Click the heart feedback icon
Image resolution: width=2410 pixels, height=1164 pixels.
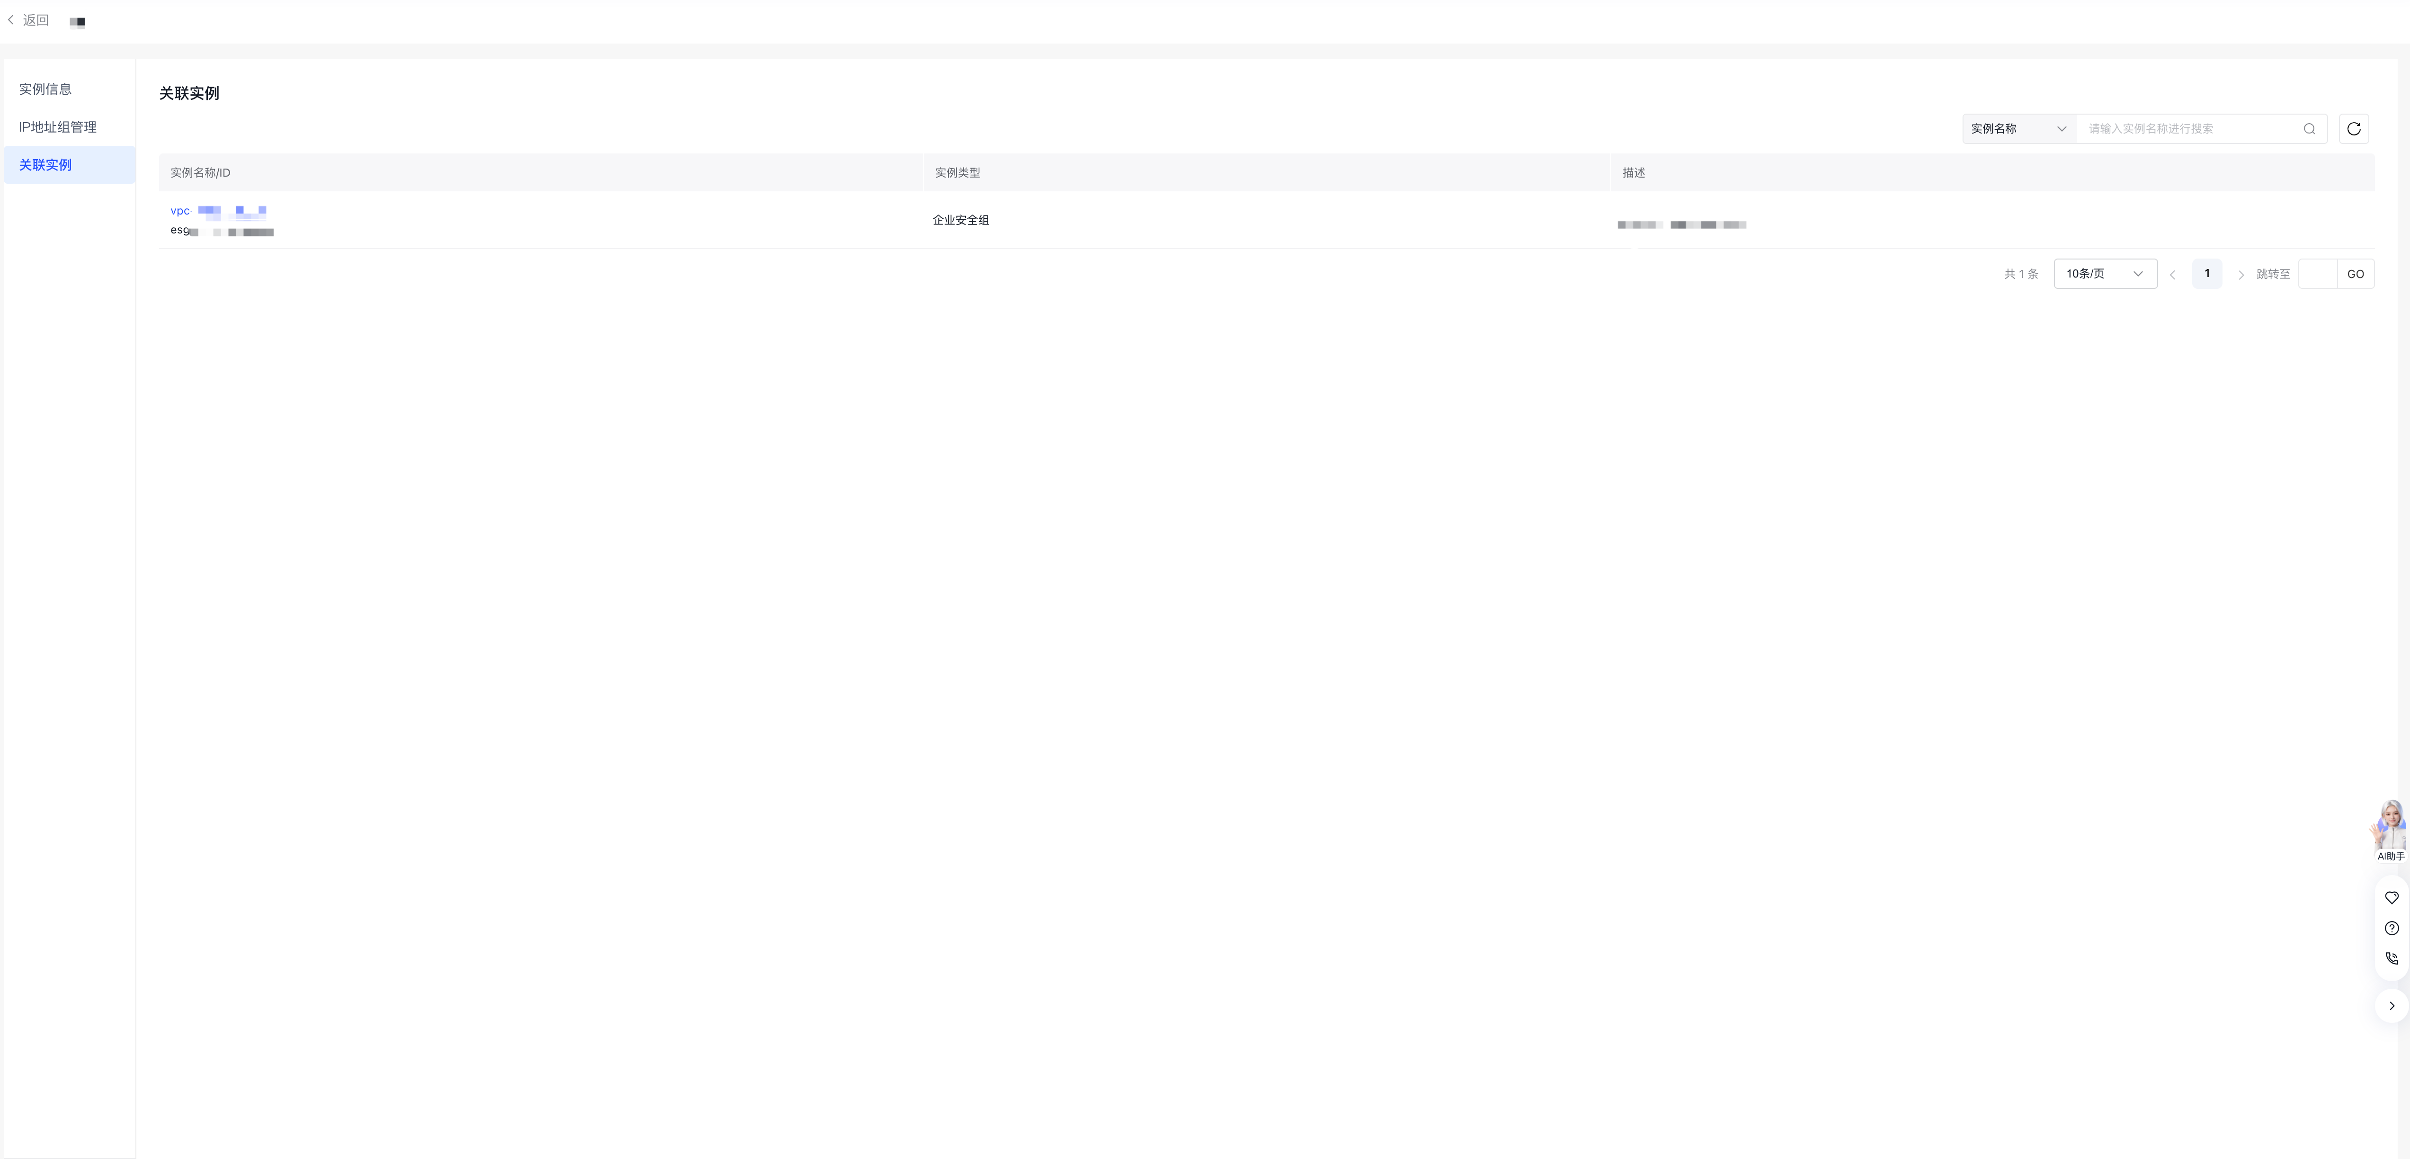(x=2391, y=898)
